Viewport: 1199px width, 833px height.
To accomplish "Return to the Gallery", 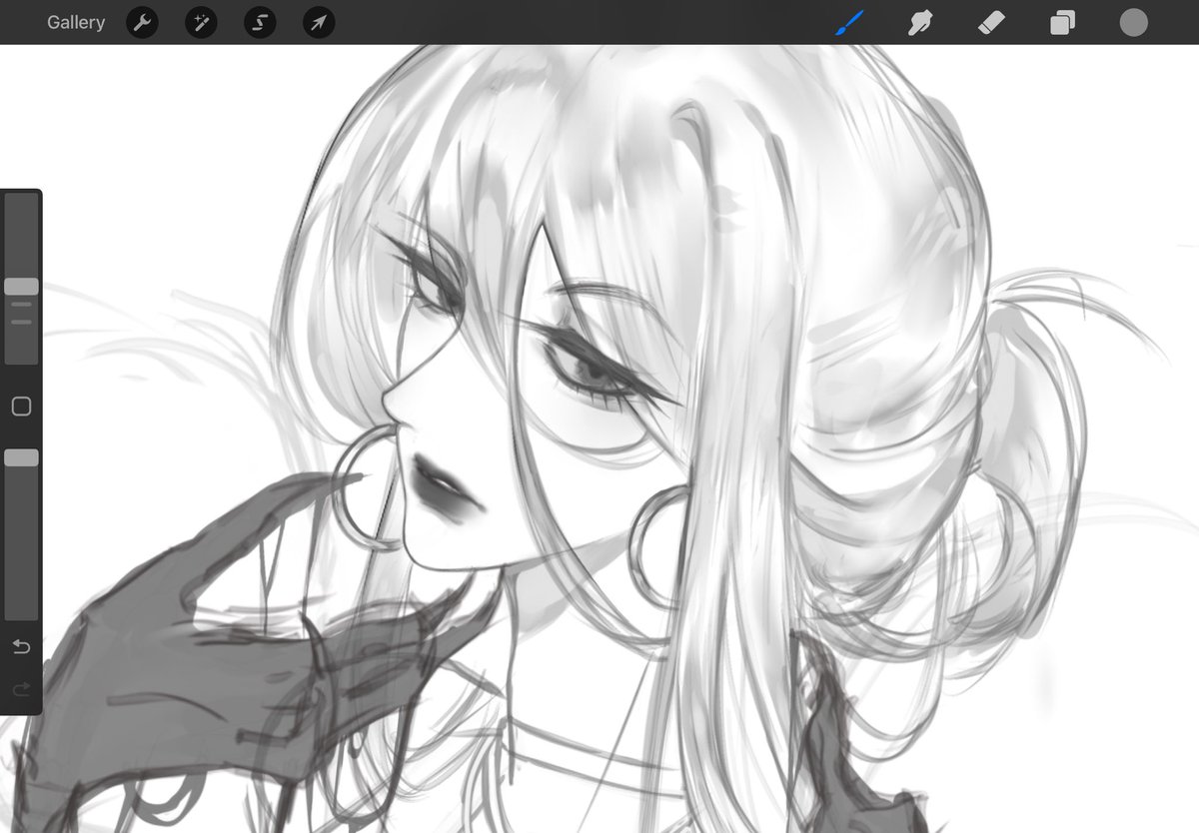I will coord(76,22).
